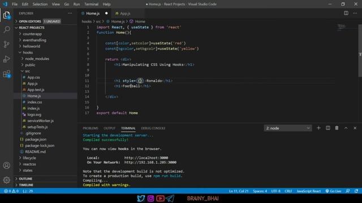
Task: Click the localhost:3000 link in terminal
Action: coord(146,158)
